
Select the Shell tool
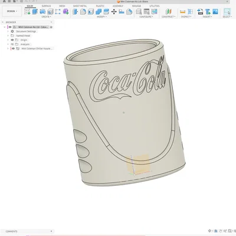click(x=91, y=12)
